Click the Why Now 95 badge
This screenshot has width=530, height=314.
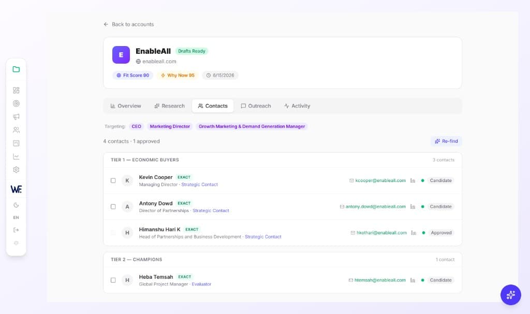(178, 76)
